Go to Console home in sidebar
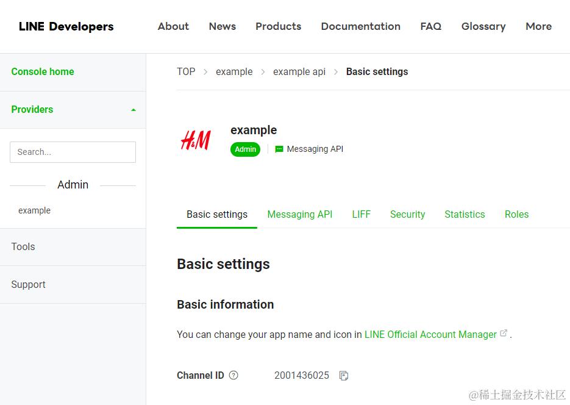 tap(43, 71)
